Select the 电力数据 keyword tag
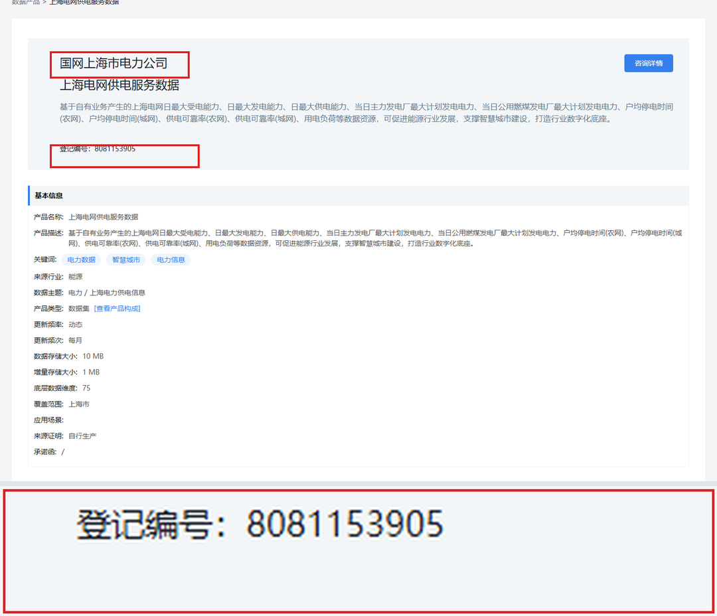The width and height of the screenshot is (717, 616). (82, 260)
